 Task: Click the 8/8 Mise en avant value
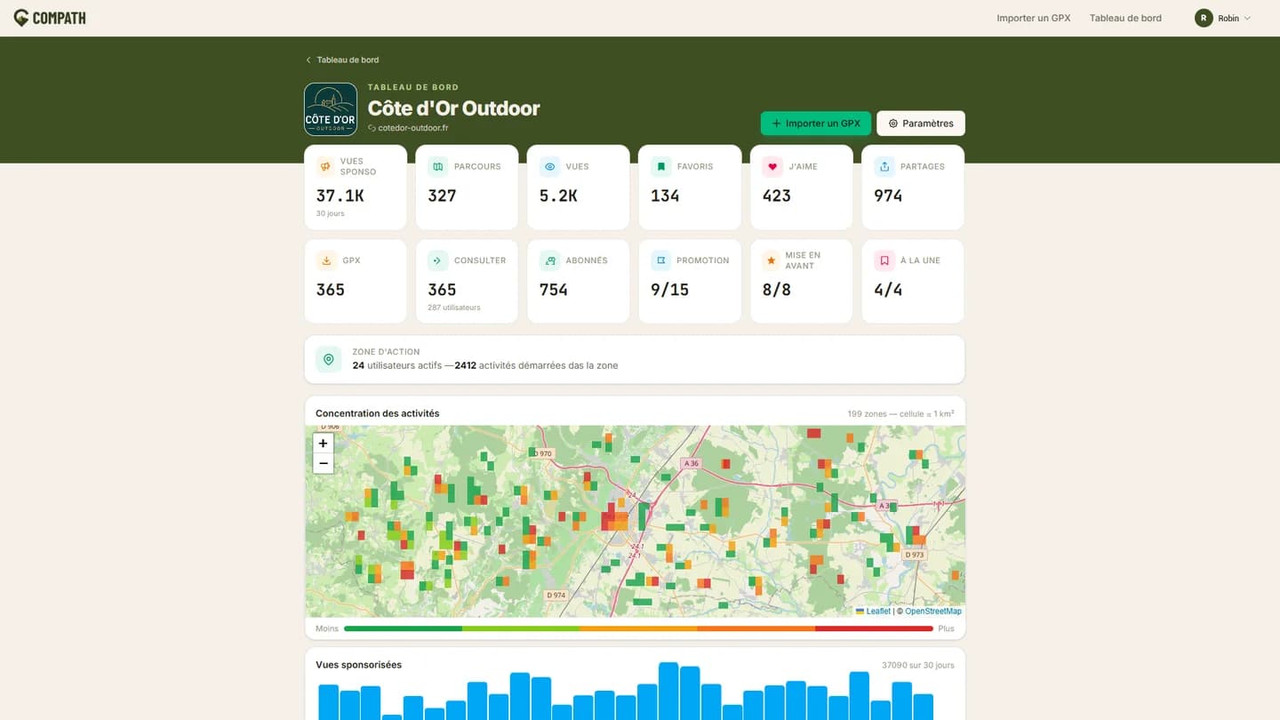coord(776,290)
